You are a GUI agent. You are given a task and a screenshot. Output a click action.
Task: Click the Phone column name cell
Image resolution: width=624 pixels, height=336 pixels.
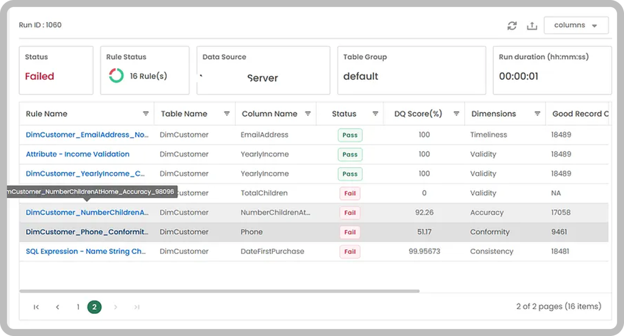tap(251, 232)
